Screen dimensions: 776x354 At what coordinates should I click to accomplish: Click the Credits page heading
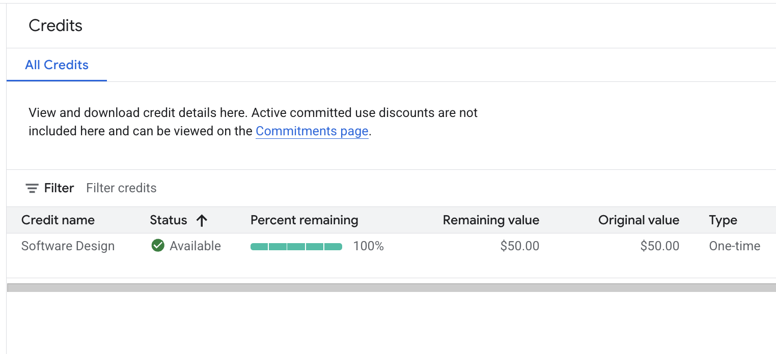tap(56, 25)
